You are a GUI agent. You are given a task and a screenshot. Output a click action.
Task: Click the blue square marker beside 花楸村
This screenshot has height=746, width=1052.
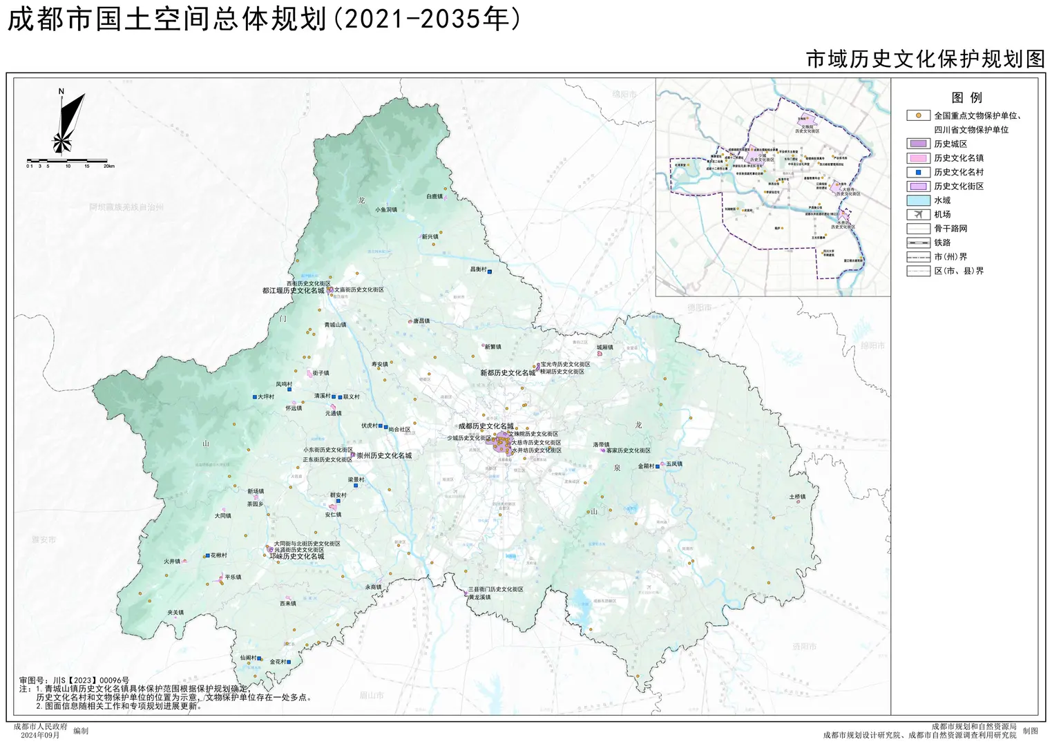point(207,556)
